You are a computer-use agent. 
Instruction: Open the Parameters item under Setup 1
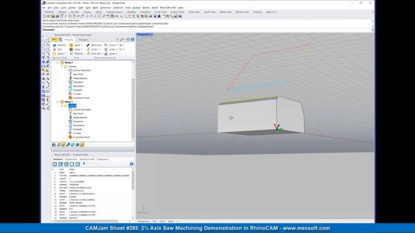(x=78, y=126)
